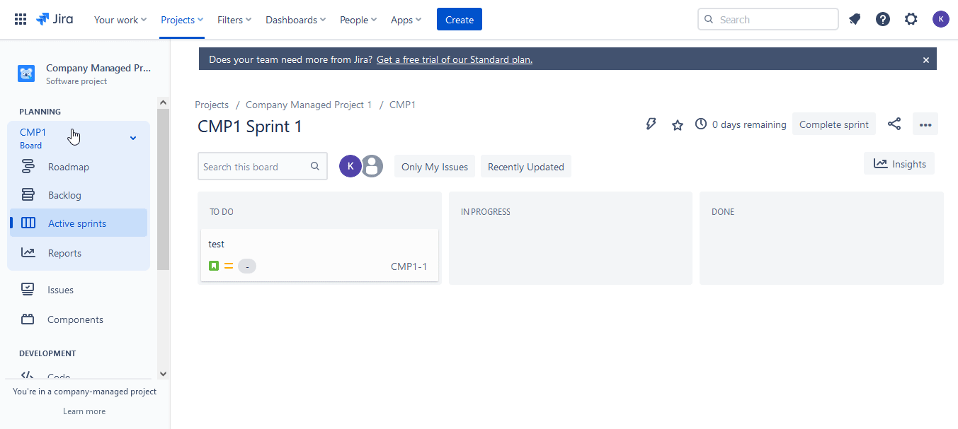This screenshot has height=429, width=958.
Task: Go to Roadmap in sidebar
Action: click(79, 167)
